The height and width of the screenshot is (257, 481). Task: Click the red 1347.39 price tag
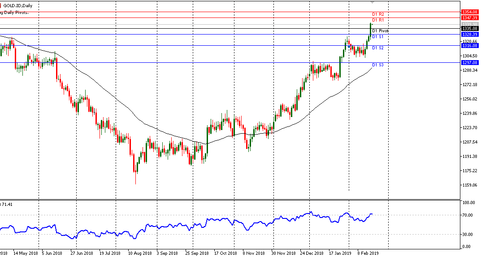coord(470,18)
